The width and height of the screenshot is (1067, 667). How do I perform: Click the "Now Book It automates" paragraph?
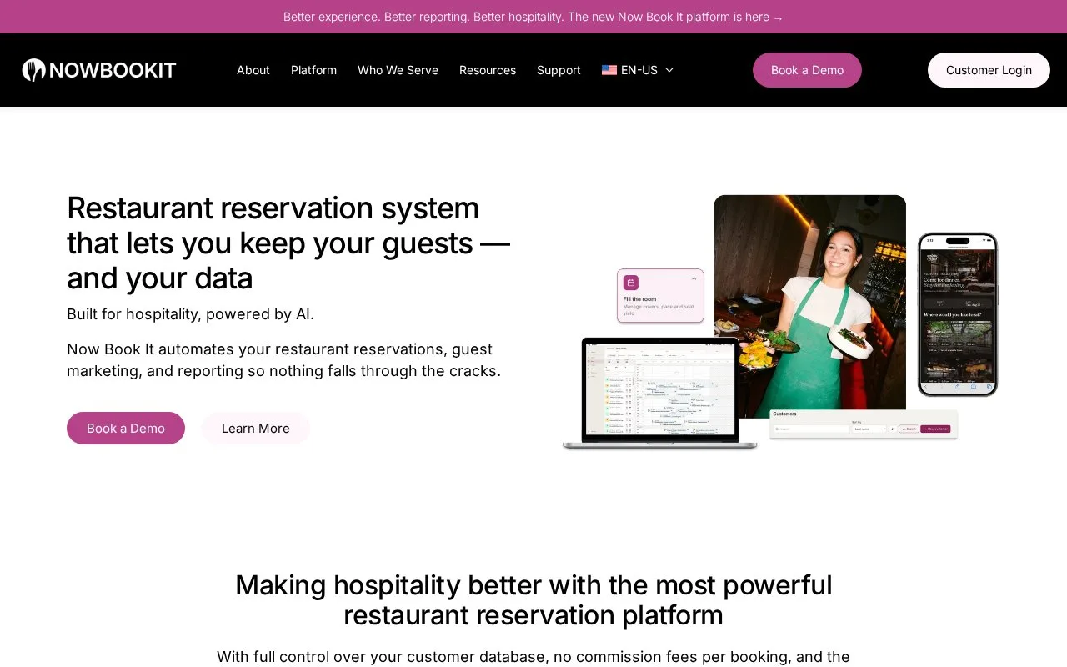[284, 360]
